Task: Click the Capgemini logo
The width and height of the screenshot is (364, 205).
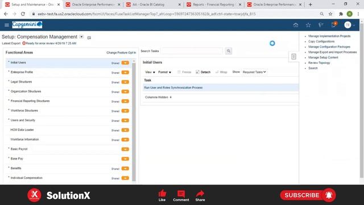Action: (27, 24)
